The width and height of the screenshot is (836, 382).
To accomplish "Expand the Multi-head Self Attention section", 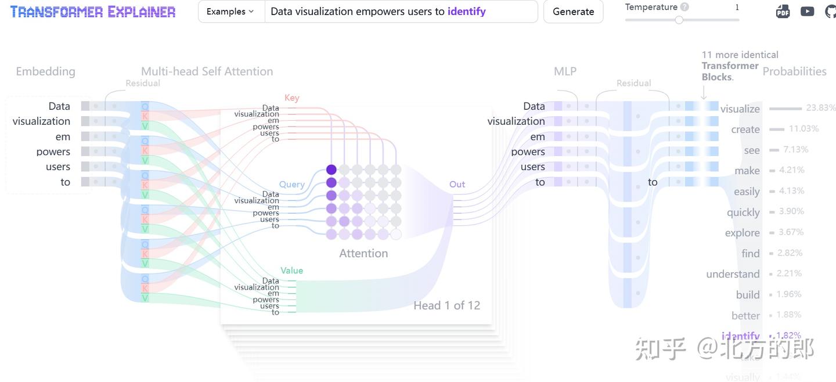I will tap(207, 71).
